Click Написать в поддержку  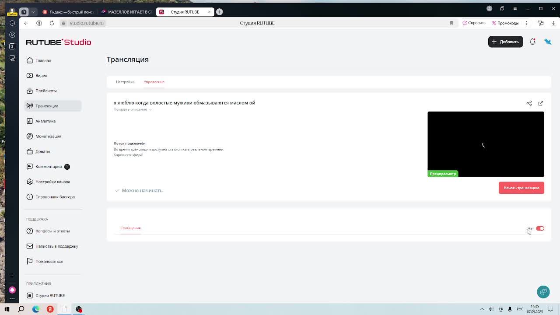[x=52, y=246]
